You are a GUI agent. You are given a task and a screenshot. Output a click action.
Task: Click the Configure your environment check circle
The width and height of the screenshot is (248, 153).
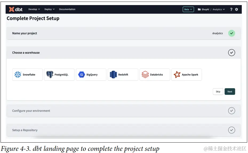(x=231, y=111)
